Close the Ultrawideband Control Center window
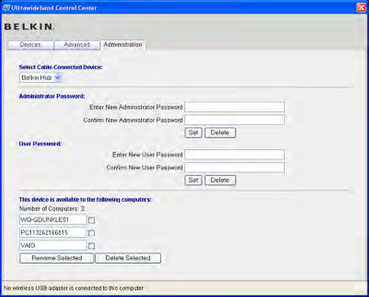 [x=361, y=8]
